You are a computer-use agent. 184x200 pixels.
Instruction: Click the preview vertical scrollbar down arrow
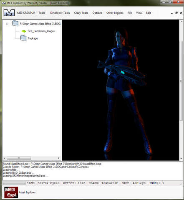coord(181,159)
